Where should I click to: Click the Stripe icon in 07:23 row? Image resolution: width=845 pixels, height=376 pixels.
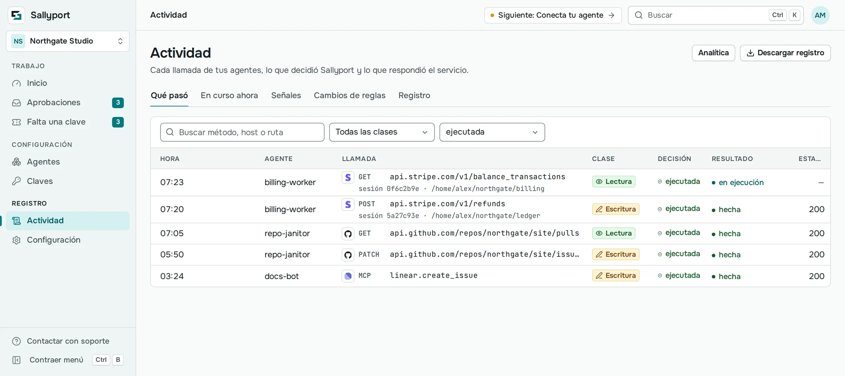pyautogui.click(x=348, y=177)
